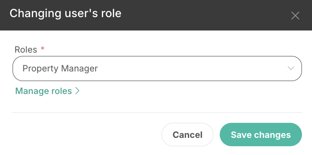312x155 pixels.
Task: Confirm the role change with green button
Action: [x=261, y=135]
